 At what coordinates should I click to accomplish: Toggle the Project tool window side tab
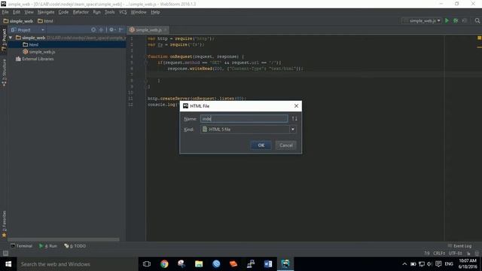coord(4,40)
